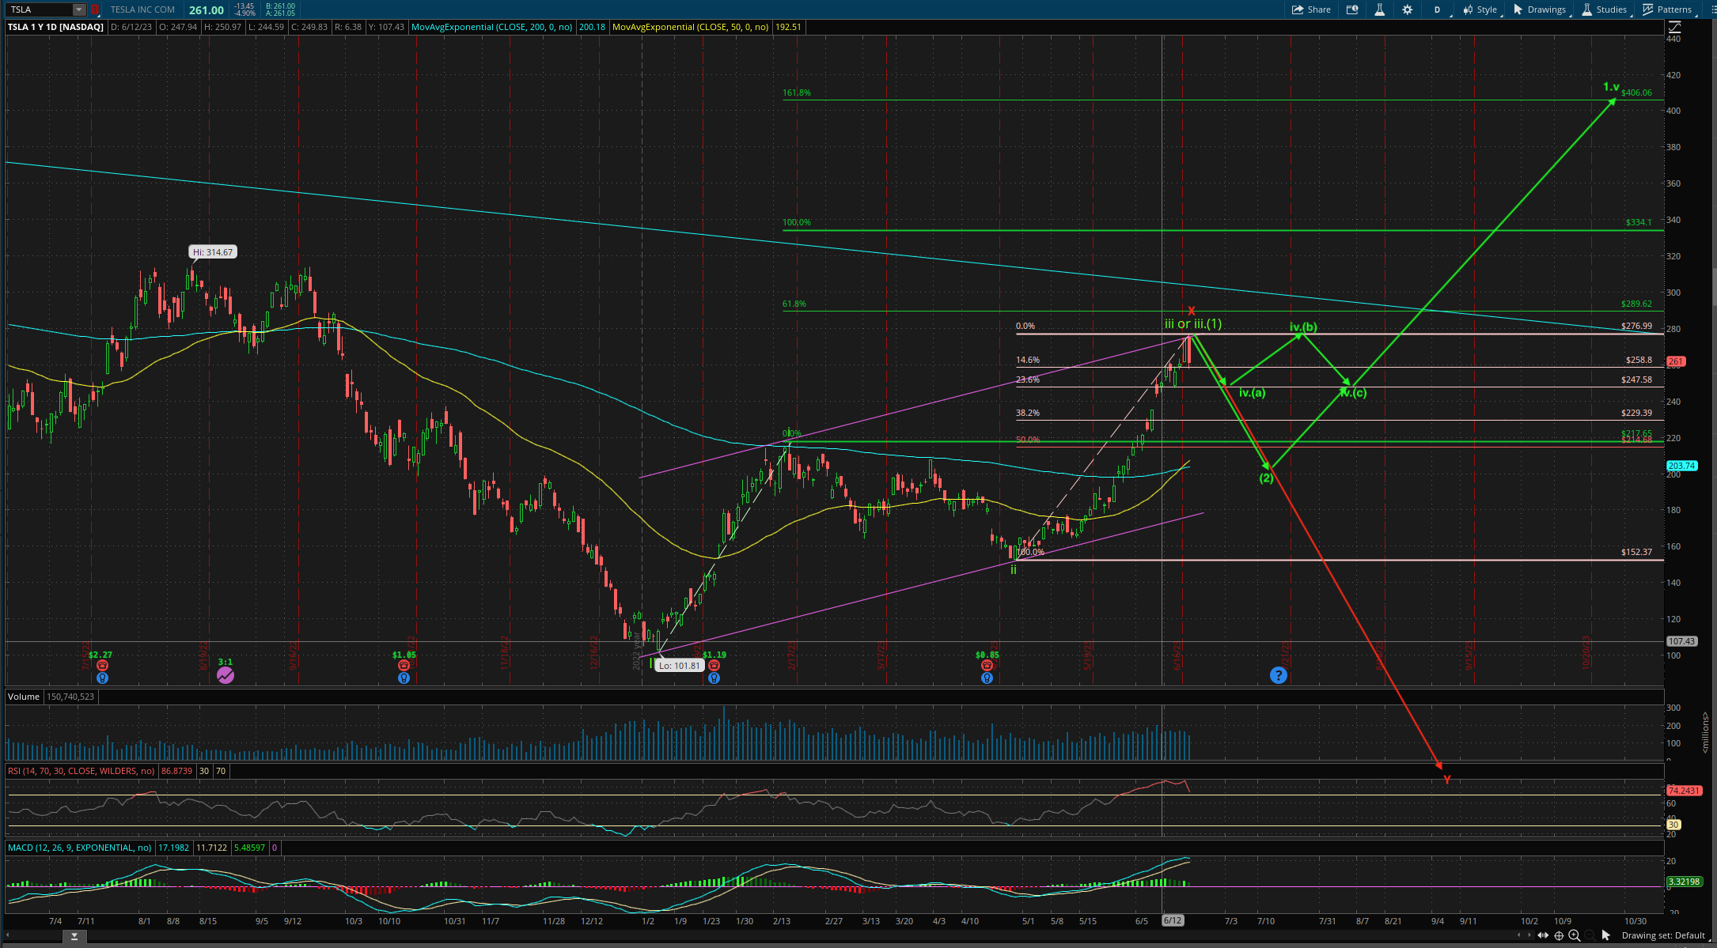Open the D timeframe aggregation dropdown
This screenshot has height=948, width=1717.
1437,9
